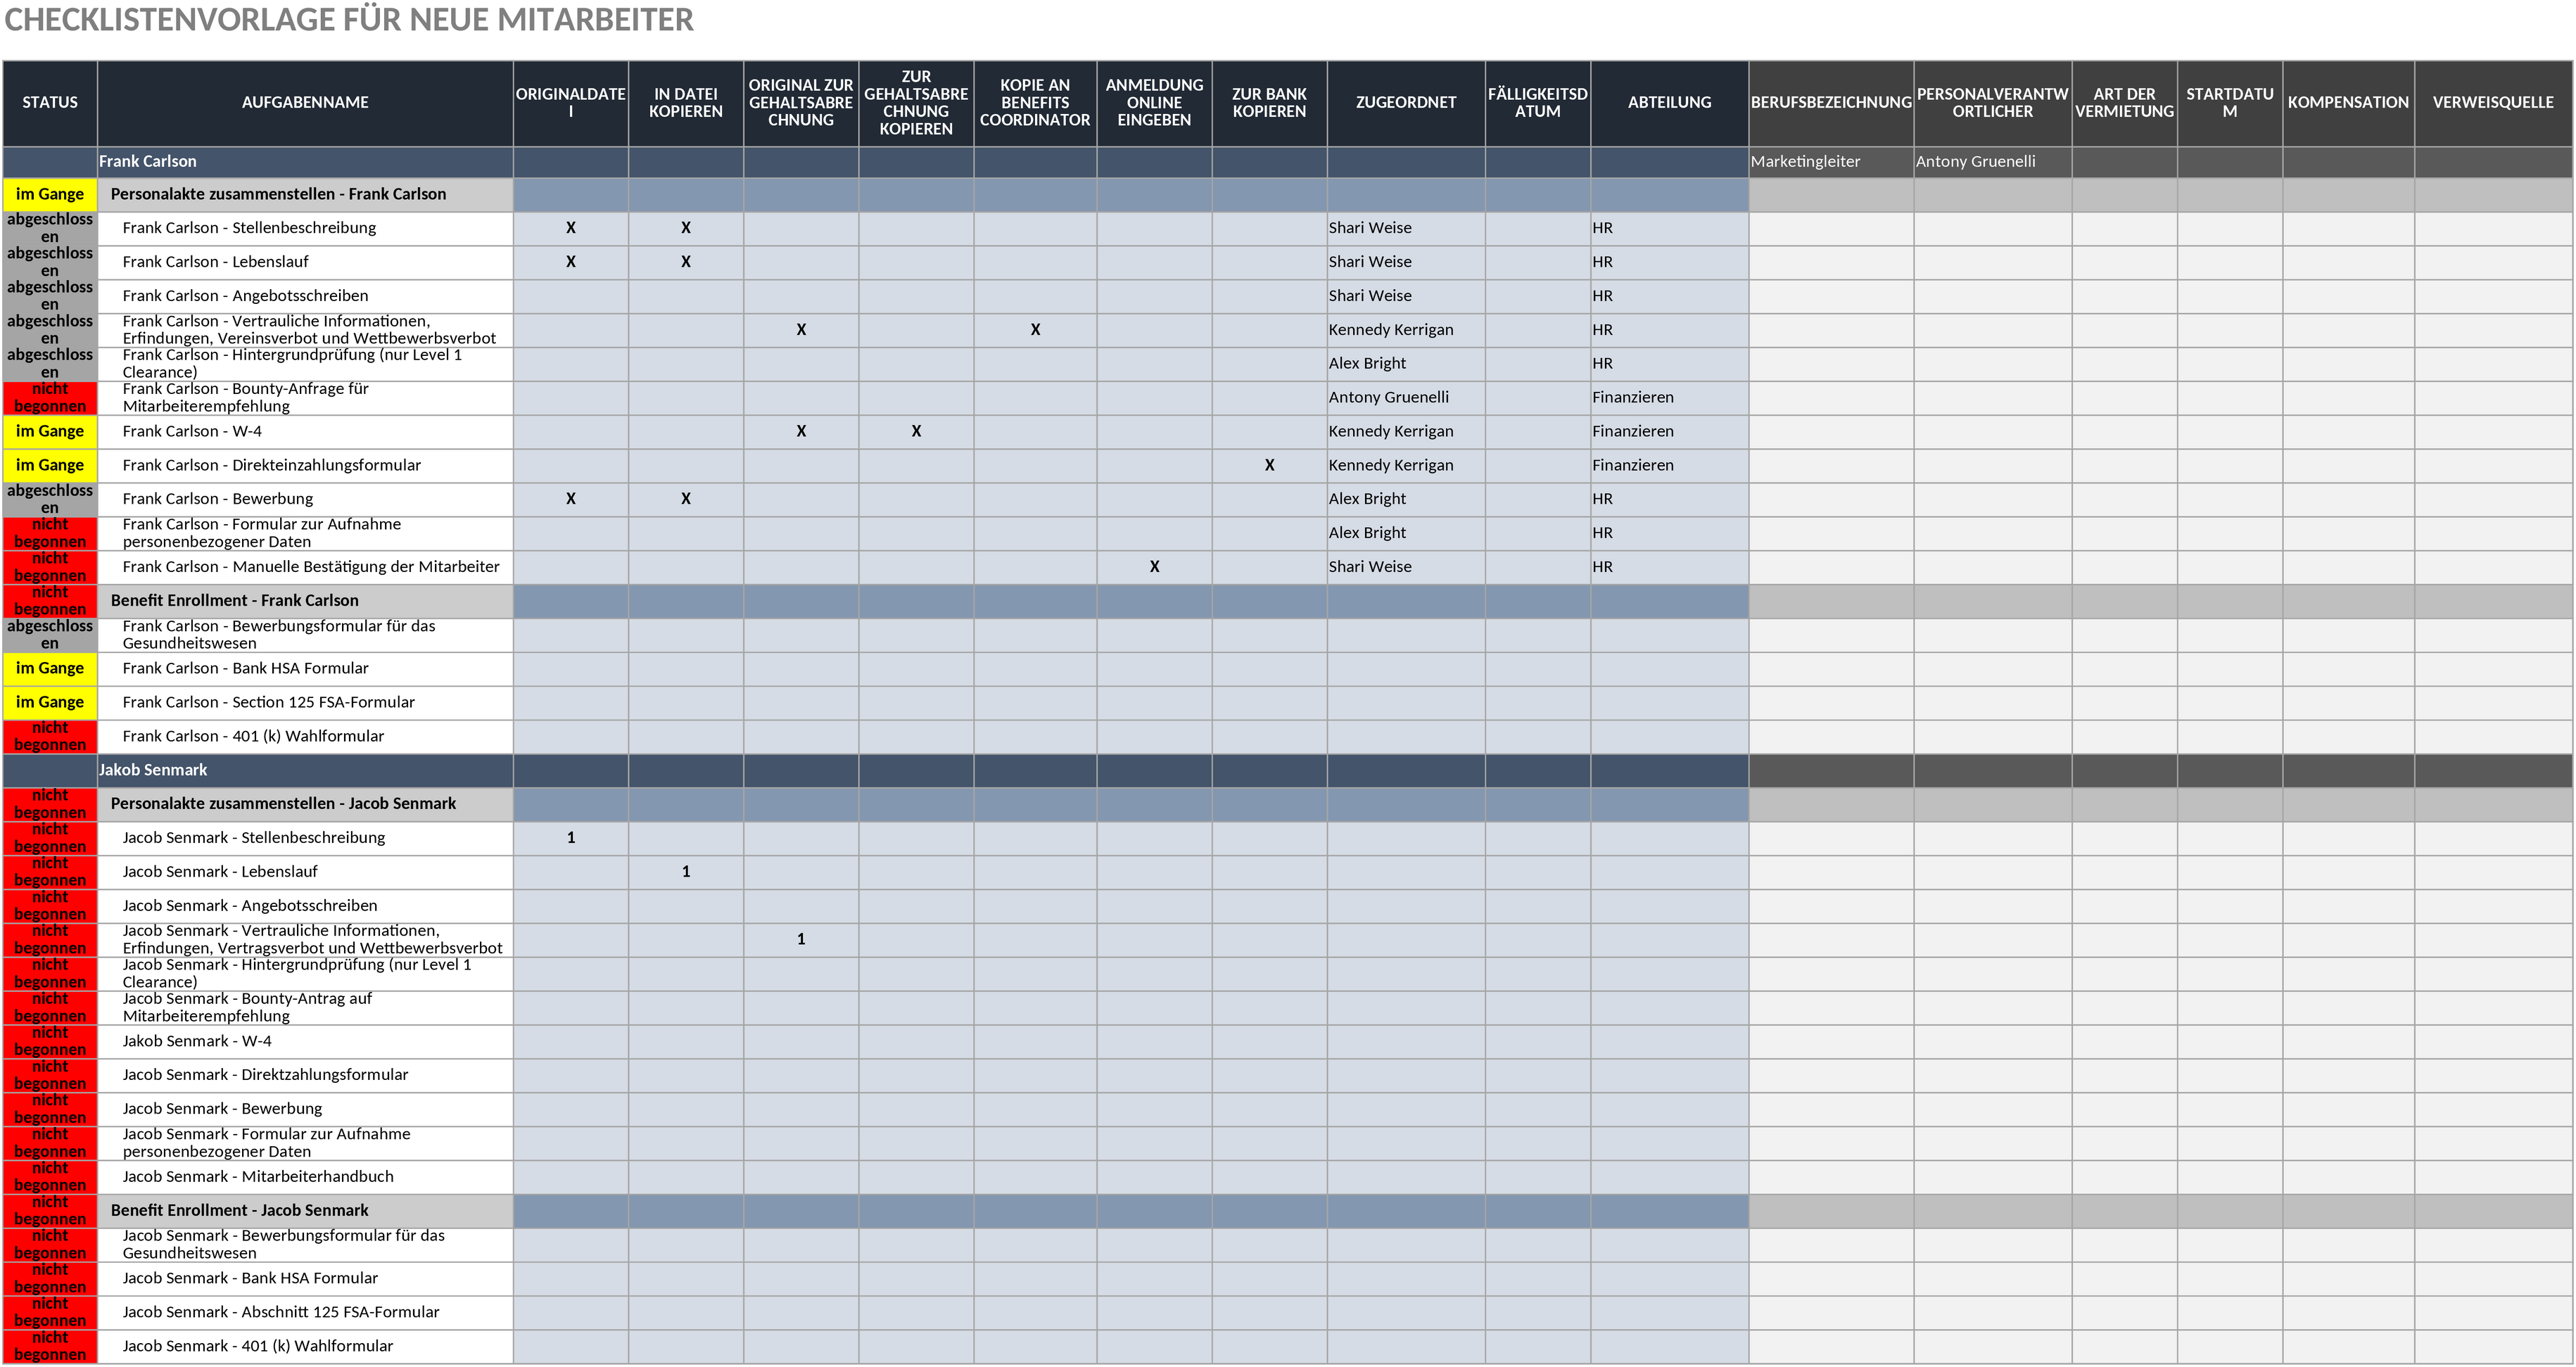Click 'Frank Carlson - Bank HSA Formular' cell
The image size is (2576, 1367).
[305, 668]
